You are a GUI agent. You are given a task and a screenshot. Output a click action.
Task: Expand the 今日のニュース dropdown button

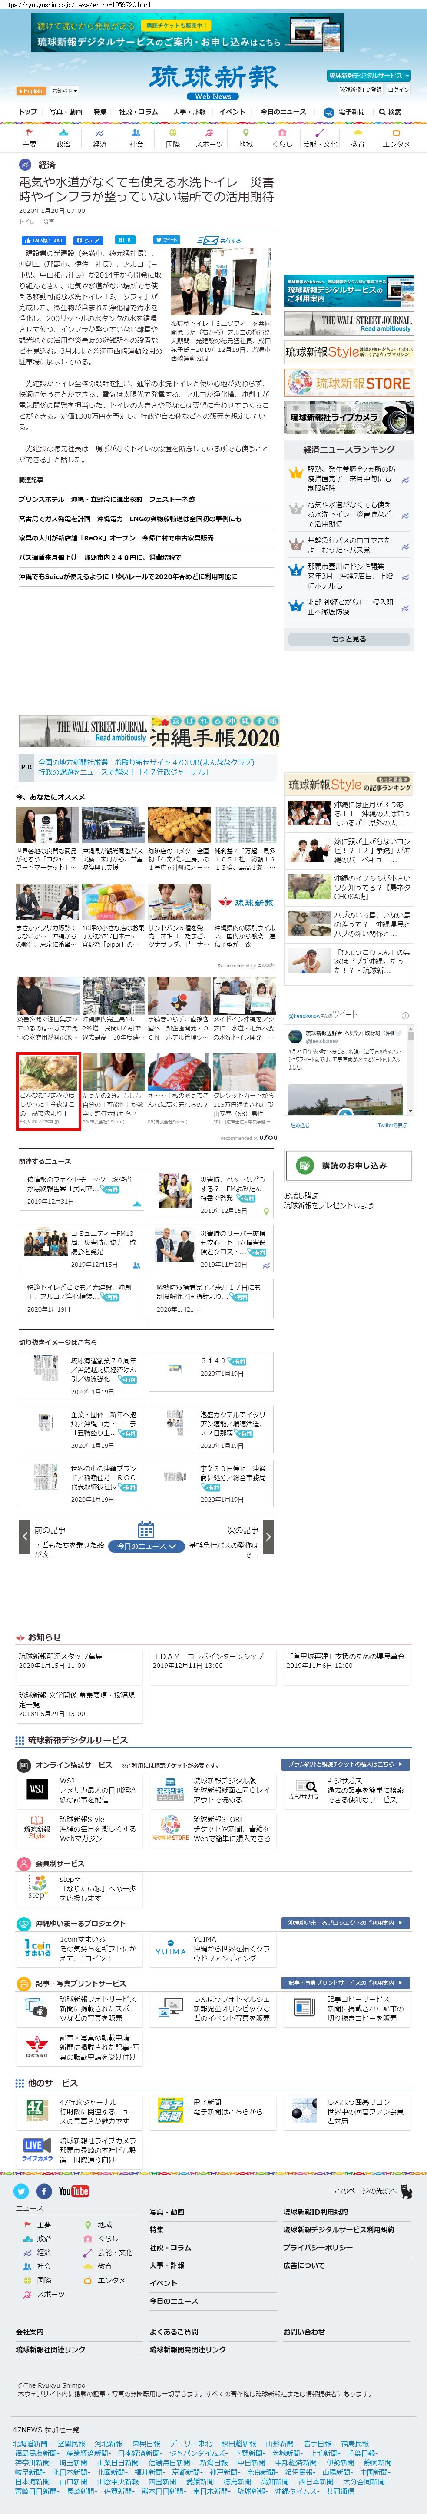(x=146, y=1547)
